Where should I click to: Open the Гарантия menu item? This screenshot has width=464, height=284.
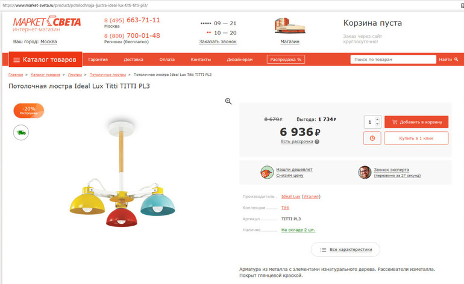click(98, 60)
